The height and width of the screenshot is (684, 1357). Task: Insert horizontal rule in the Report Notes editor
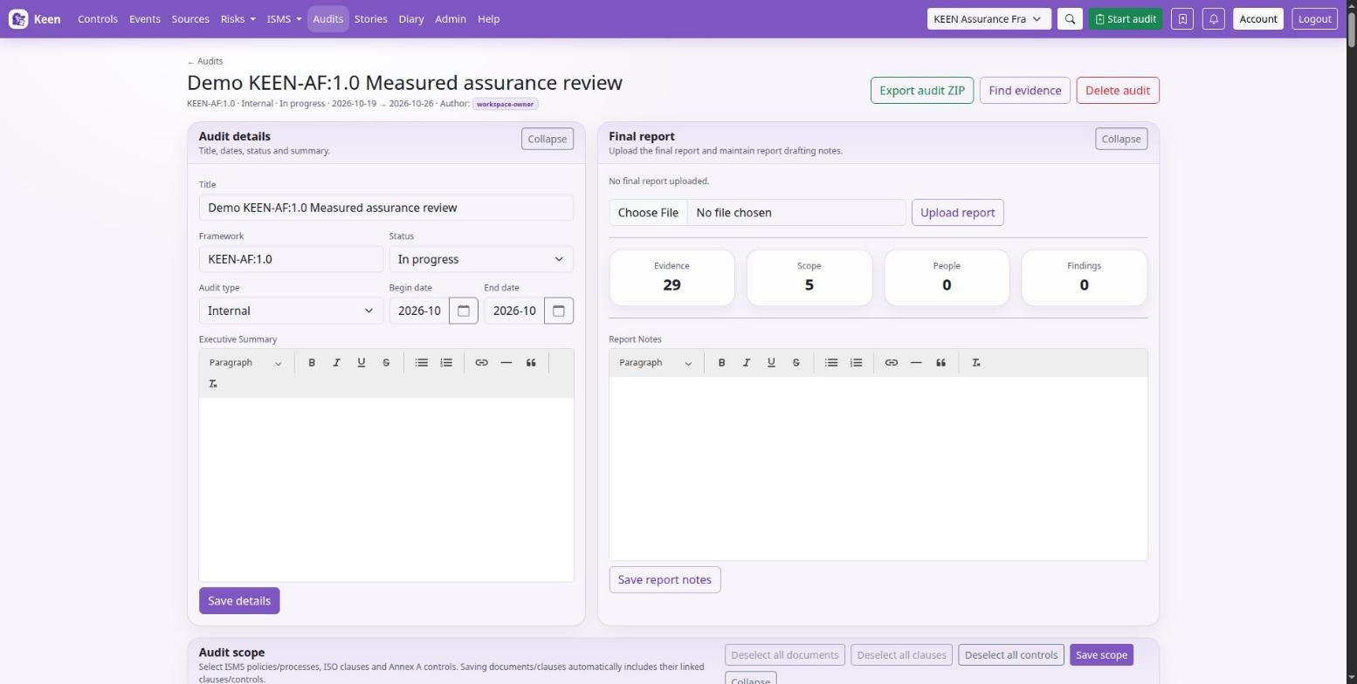coord(916,363)
